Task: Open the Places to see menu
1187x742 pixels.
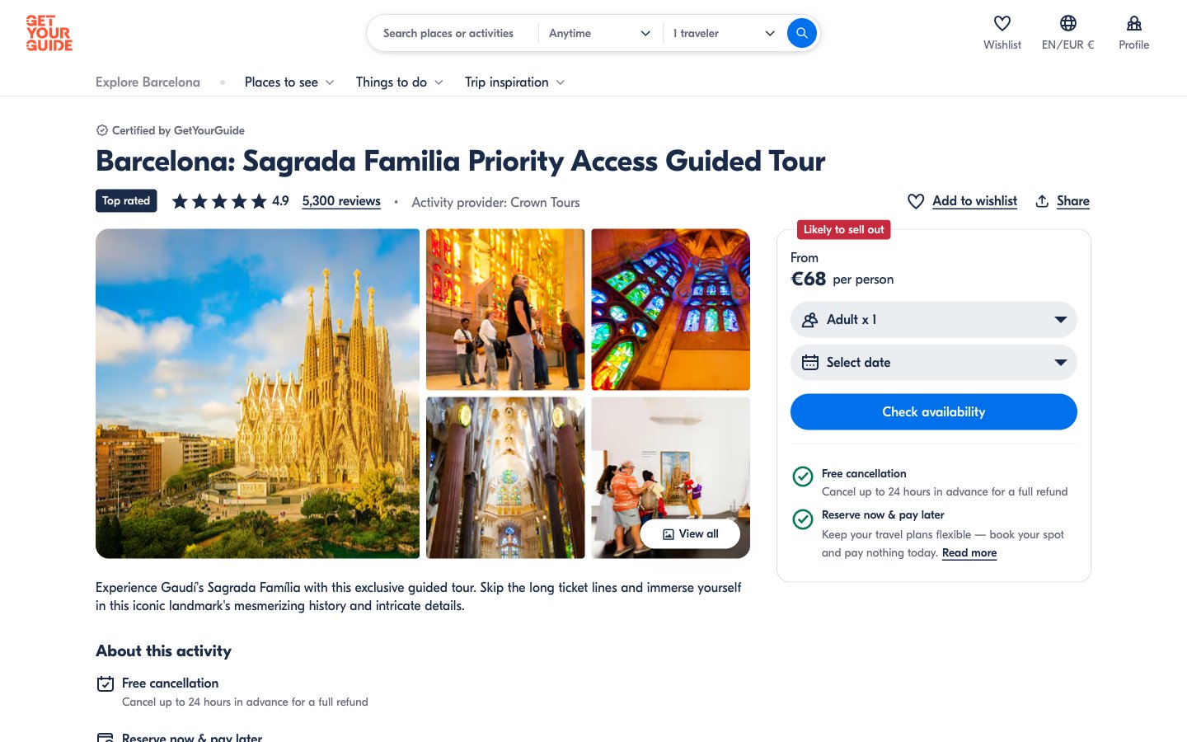Action: [x=289, y=82]
